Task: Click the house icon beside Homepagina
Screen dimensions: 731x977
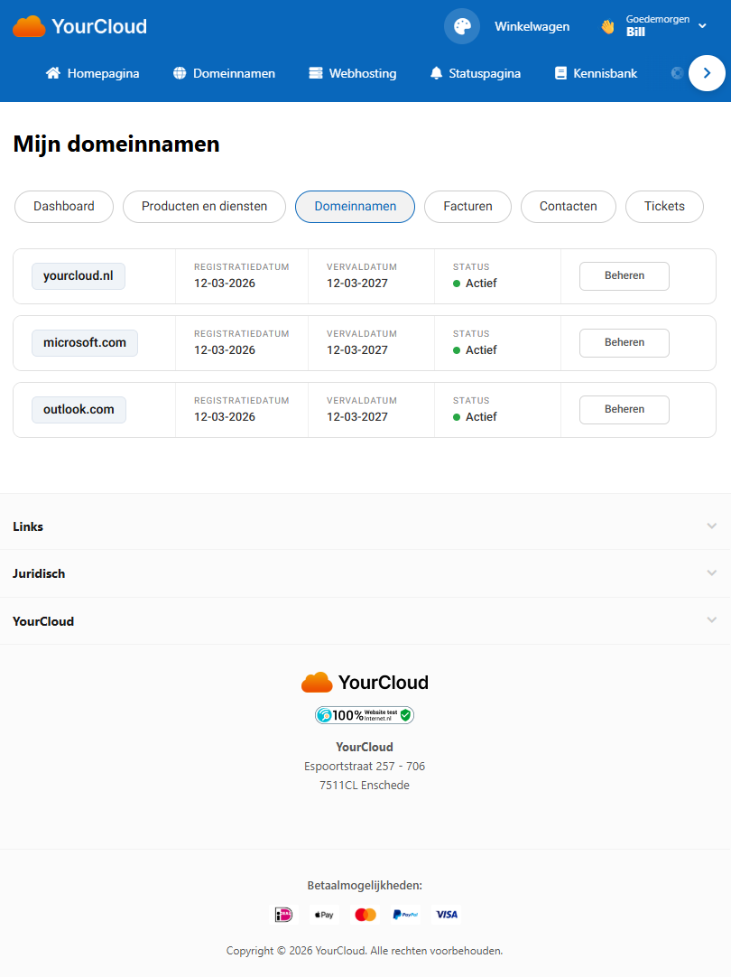Action: (x=53, y=73)
